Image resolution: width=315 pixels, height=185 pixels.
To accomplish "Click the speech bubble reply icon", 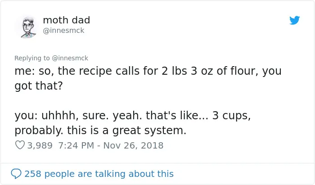I will (16, 174).
